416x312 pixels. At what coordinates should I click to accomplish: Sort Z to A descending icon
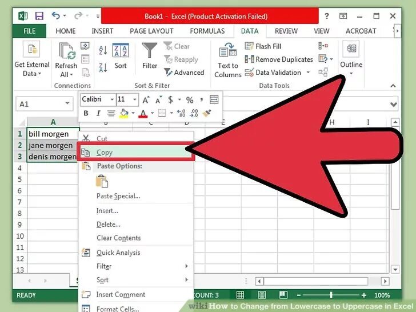coord(103,67)
